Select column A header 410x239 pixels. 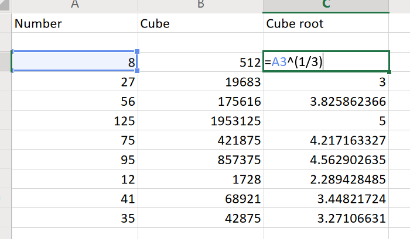click(74, 5)
